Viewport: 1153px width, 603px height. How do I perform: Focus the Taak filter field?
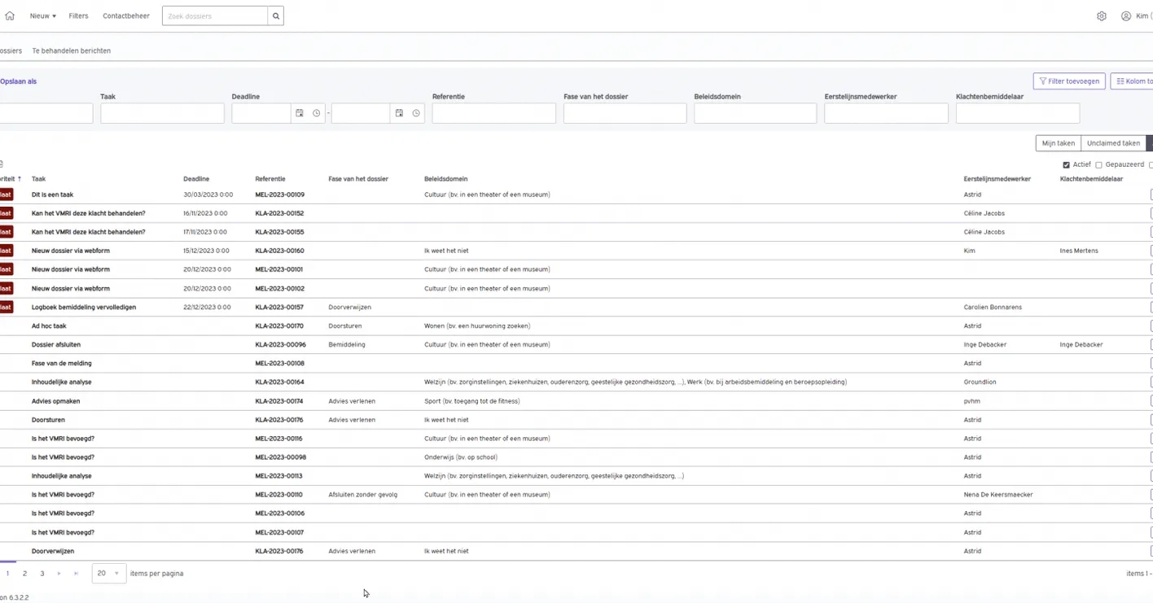pyautogui.click(x=162, y=113)
